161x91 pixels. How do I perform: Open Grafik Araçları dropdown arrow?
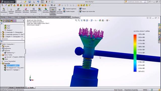pos(78,11)
